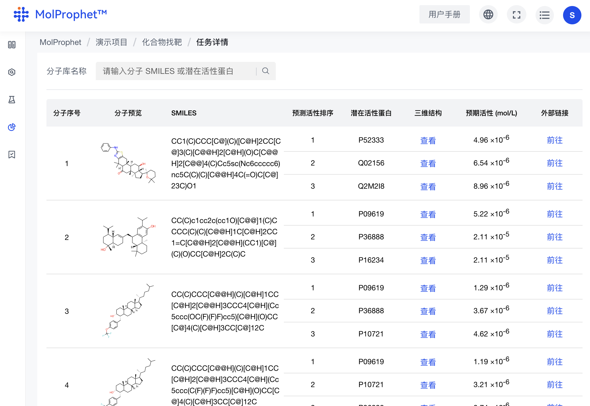Click the 分子序号 column header
590x406 pixels.
click(67, 113)
